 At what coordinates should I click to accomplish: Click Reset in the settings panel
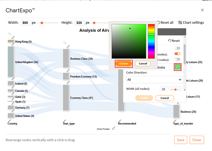click(x=174, y=40)
